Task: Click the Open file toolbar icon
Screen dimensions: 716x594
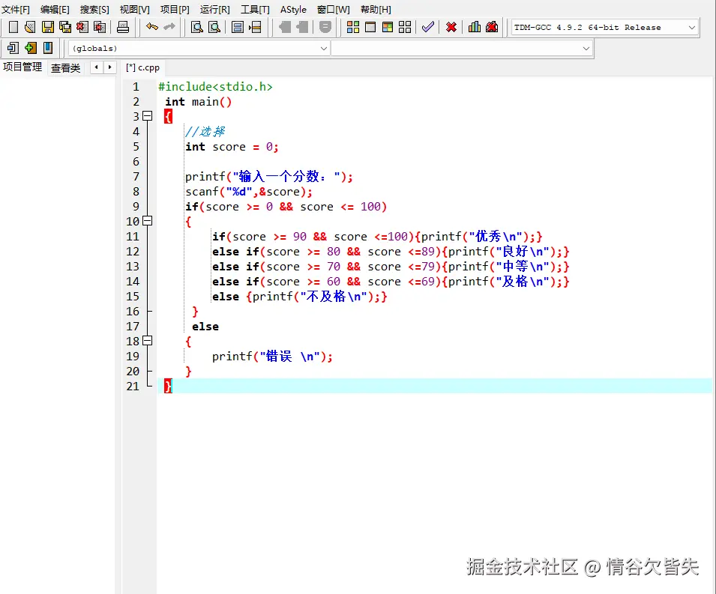Action: coord(30,28)
